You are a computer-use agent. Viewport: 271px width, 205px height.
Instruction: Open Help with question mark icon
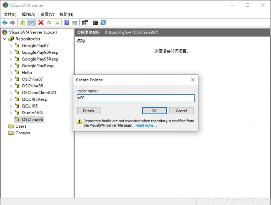[x=67, y=23]
